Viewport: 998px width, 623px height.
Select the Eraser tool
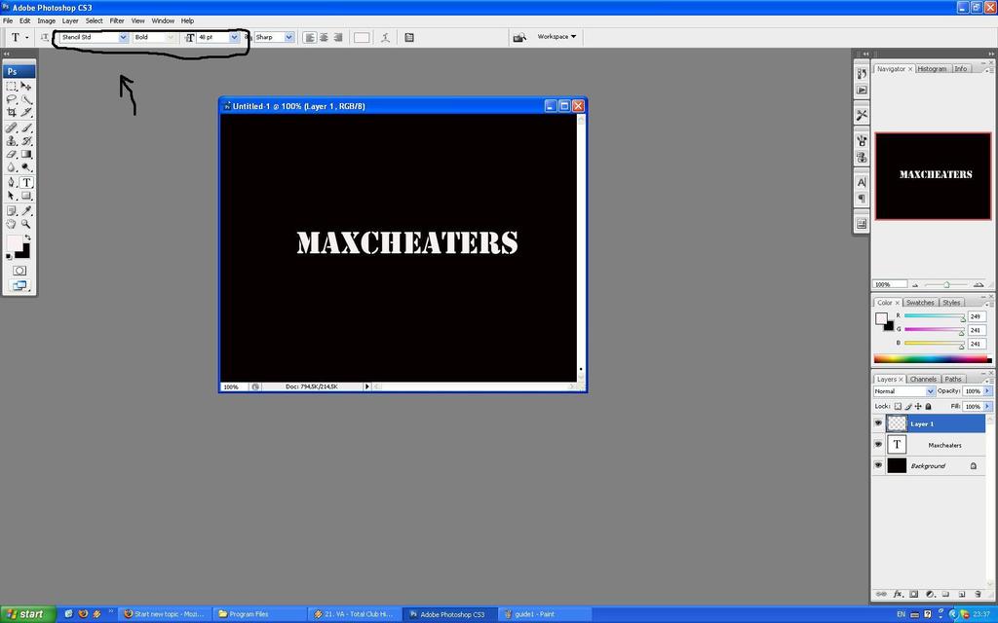(12, 154)
